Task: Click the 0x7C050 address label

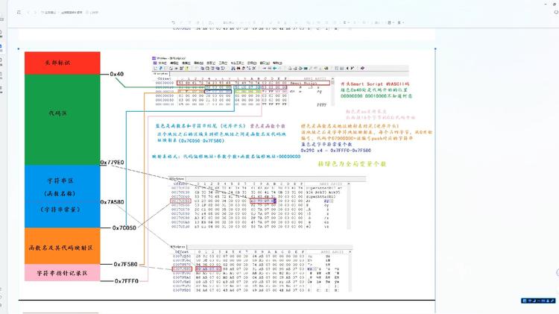Action: pyautogui.click(x=124, y=227)
